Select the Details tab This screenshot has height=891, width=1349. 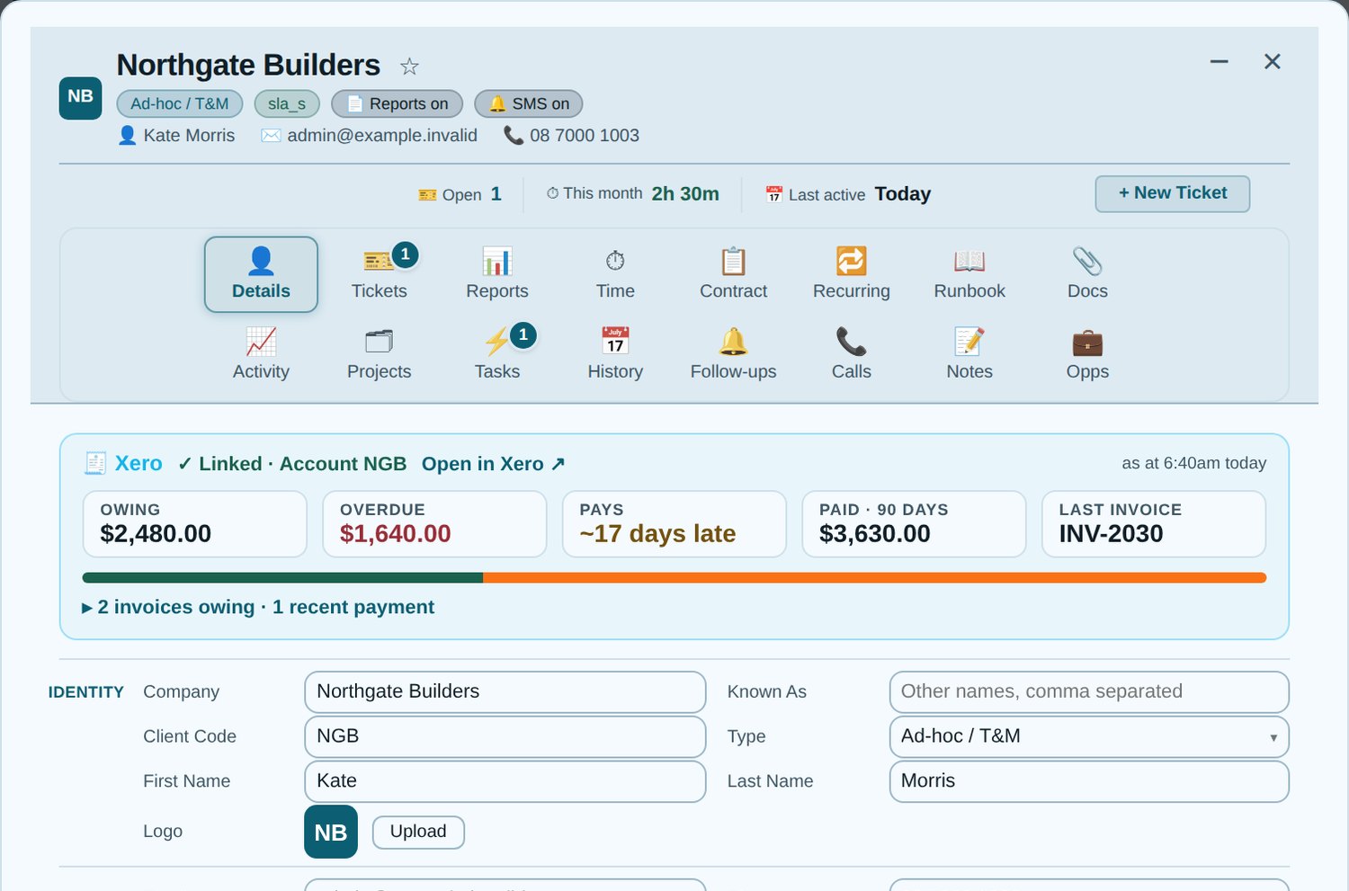point(261,274)
